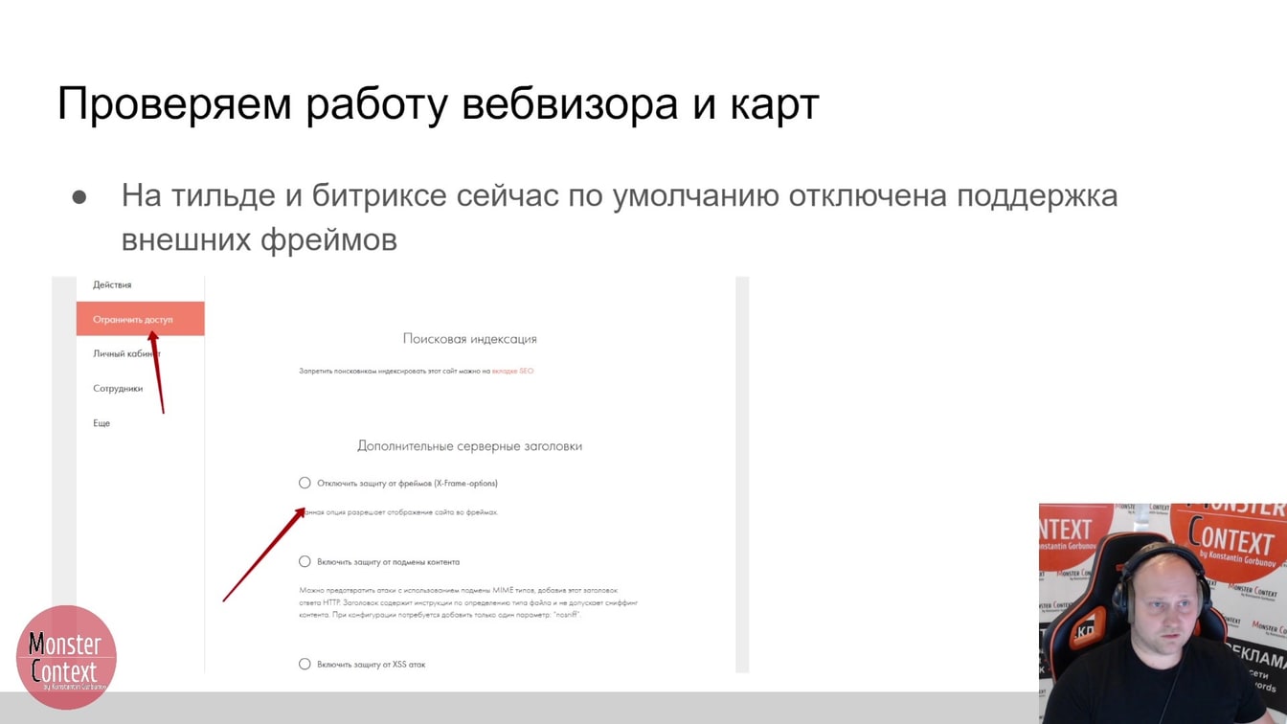The height and width of the screenshot is (724, 1287).
Task: Go to the Сотрудники section
Action: (118, 388)
